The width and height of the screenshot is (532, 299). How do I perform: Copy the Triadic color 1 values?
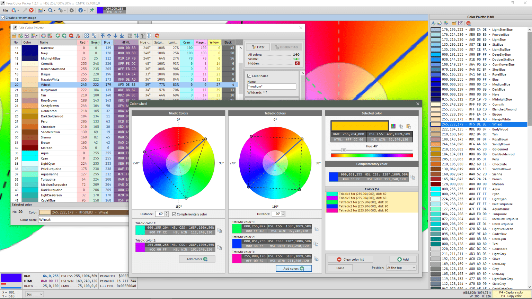(219, 230)
